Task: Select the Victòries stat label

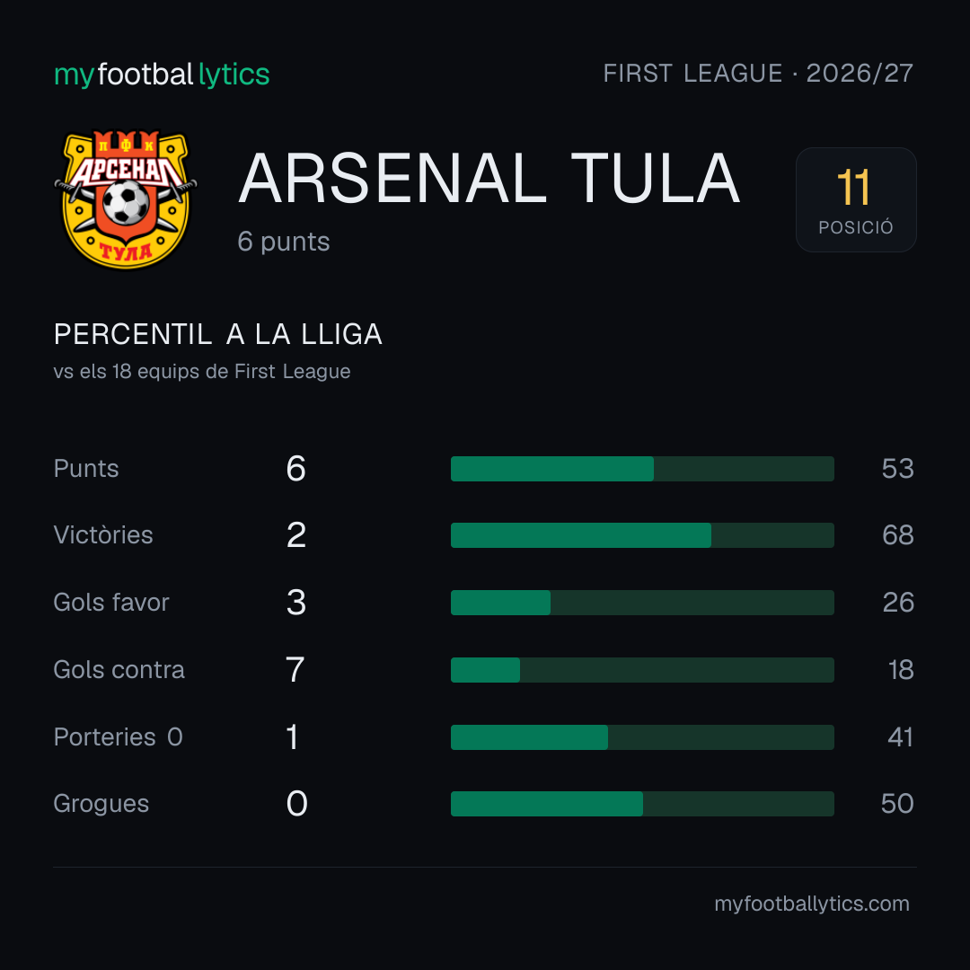Action: tap(103, 535)
